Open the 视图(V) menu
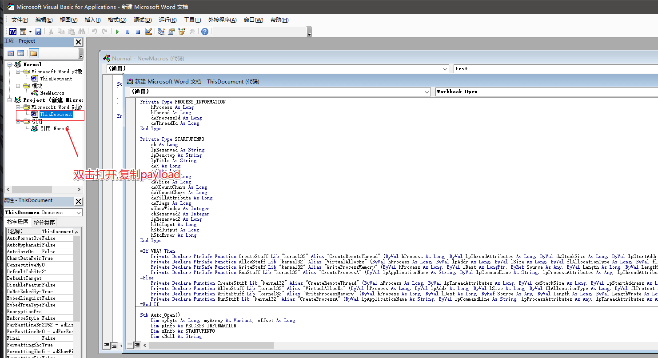 (68, 20)
